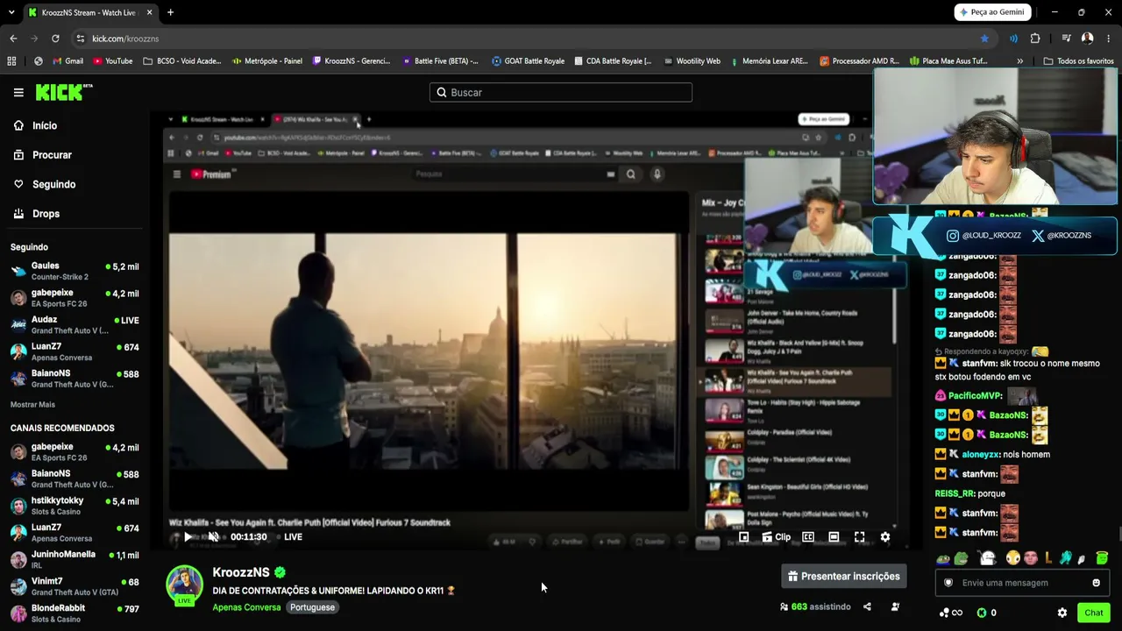This screenshot has width=1122, height=631.
Task: Click the site info icon in address bar
Action: pos(80,39)
